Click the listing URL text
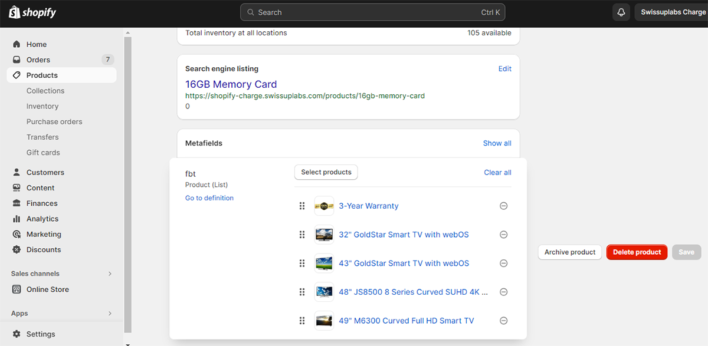The image size is (708, 346). [x=305, y=95]
